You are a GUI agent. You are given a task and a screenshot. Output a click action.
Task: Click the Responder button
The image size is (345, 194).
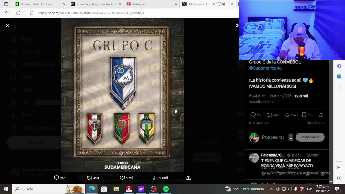pyautogui.click(x=310, y=137)
